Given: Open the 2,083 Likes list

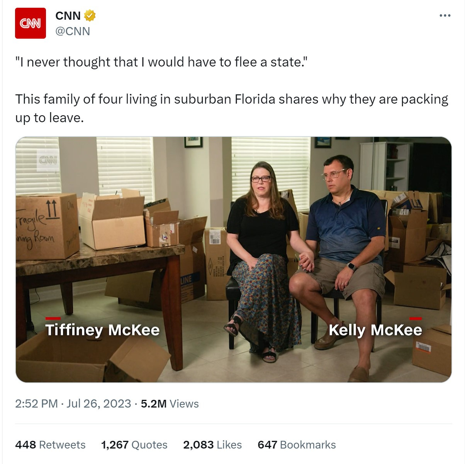Looking at the screenshot, I should coord(212,445).
